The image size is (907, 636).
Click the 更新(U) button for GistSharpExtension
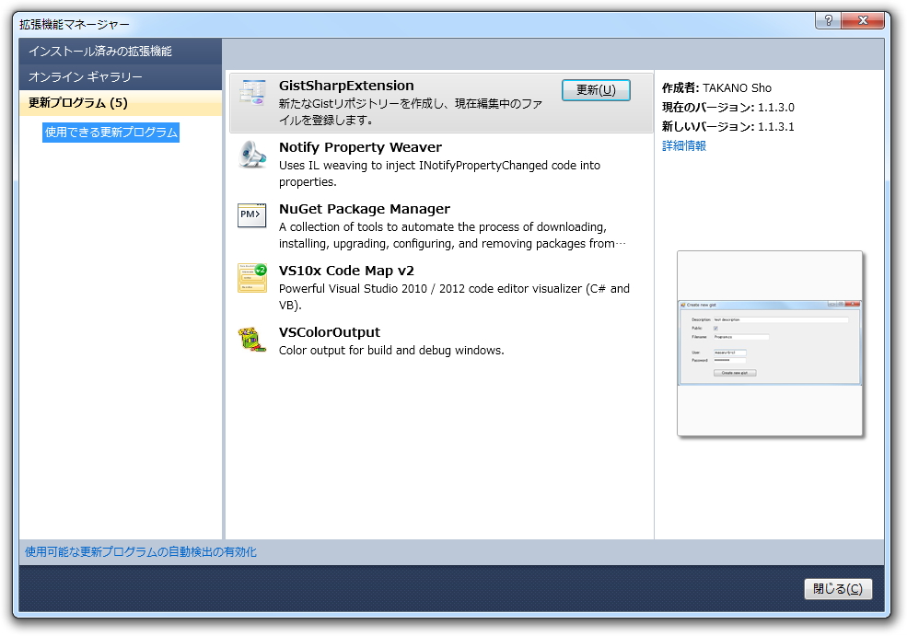[596, 90]
